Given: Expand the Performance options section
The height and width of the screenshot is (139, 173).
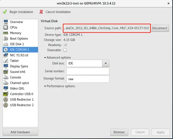Looking at the screenshot, I should tap(59, 86).
